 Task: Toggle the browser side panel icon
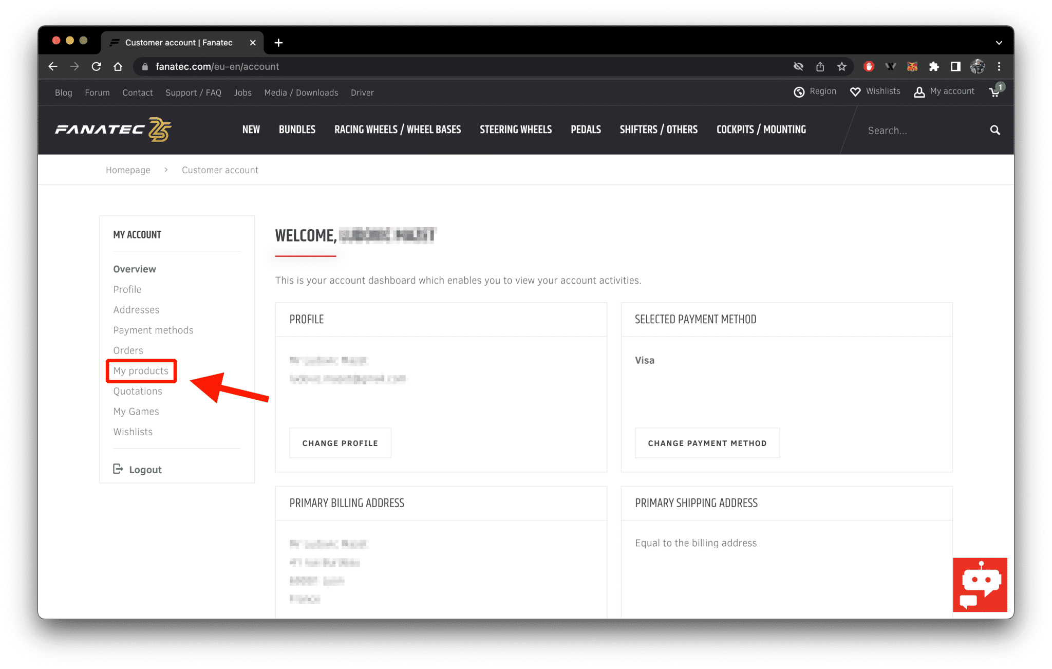click(x=955, y=67)
